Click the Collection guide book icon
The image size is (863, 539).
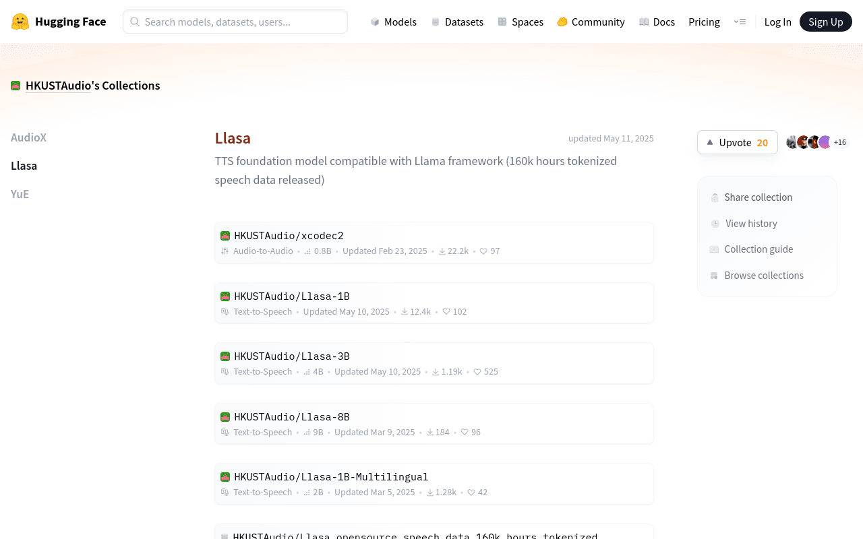click(714, 249)
